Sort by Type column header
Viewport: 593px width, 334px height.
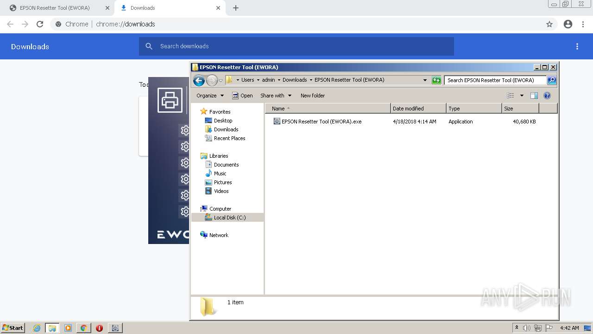tap(474, 109)
